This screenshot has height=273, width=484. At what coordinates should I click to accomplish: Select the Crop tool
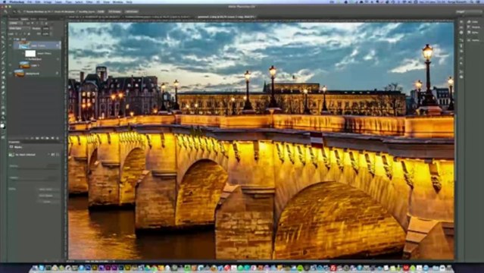point(3,41)
